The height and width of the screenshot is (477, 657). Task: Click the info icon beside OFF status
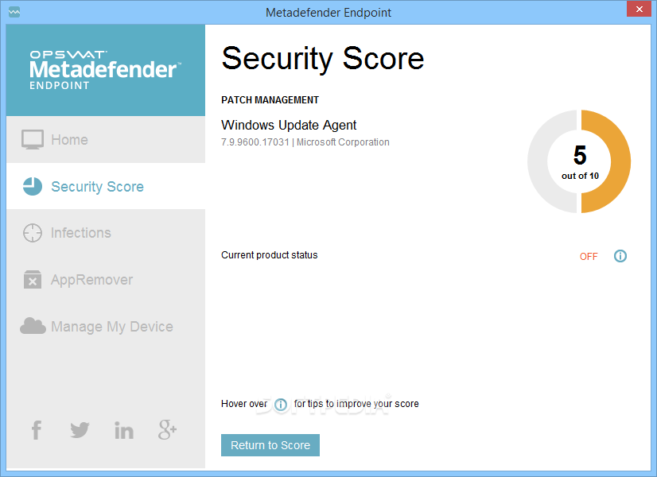click(620, 256)
